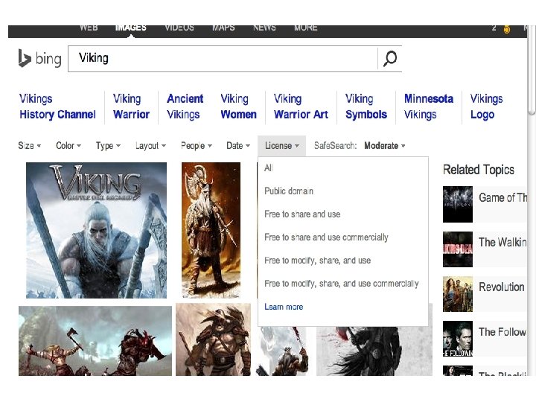Open the armored brown Viking artwork thumbnail
This screenshot has height=402, width=536.
point(214,339)
